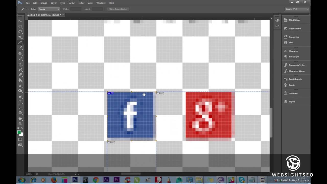Select the Untitled-1 document tab
Image resolution: width=327 pixels, height=184 pixels.
[44, 15]
